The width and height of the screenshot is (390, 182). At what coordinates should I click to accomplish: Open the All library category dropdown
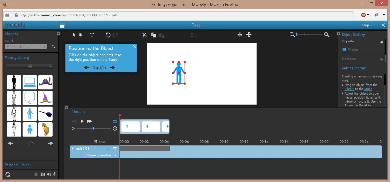(x=30, y=67)
